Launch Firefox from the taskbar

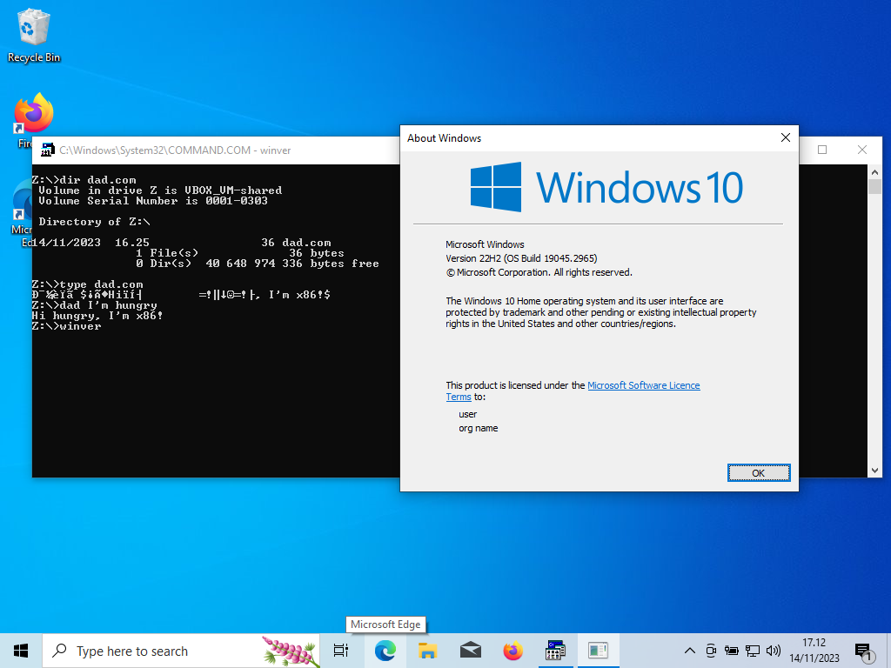coord(512,651)
